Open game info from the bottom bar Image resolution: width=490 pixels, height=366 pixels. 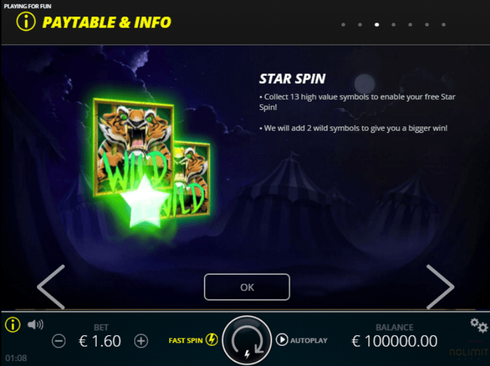[13, 325]
